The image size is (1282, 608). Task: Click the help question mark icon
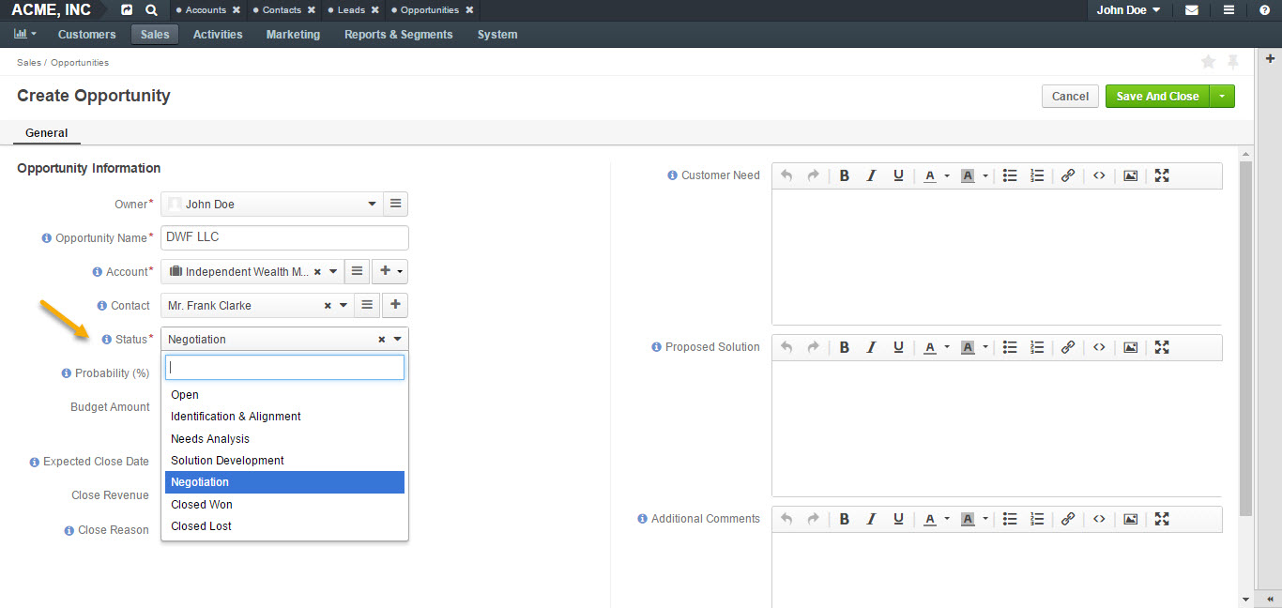pos(1264,10)
